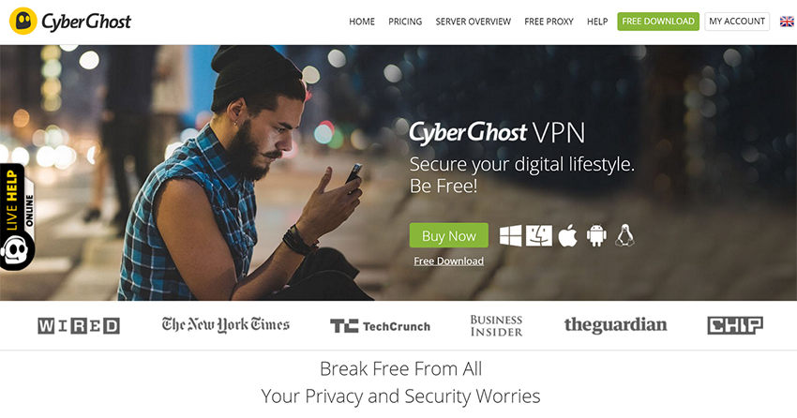Click the WIRED press logo
The height and width of the screenshot is (418, 797).
pos(79,325)
